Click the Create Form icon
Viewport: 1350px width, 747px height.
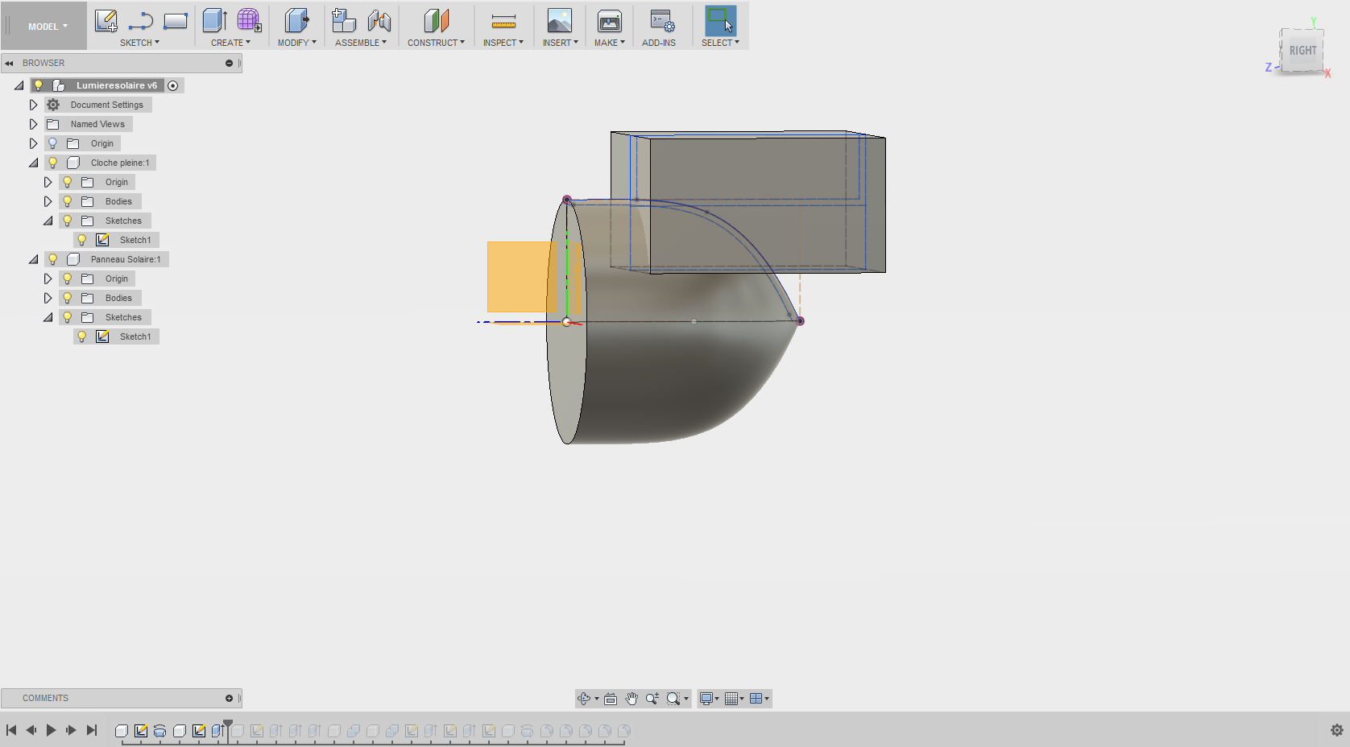pos(249,21)
